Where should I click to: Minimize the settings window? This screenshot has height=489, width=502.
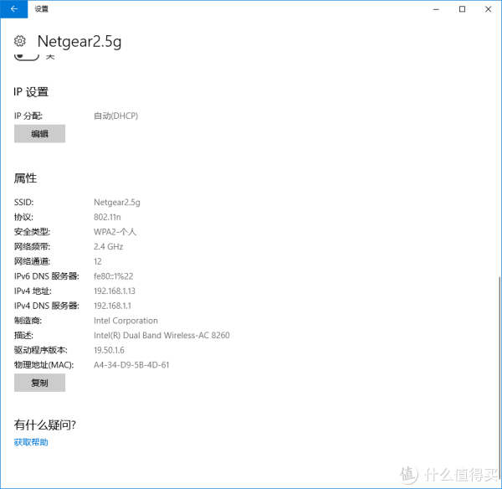[436, 9]
